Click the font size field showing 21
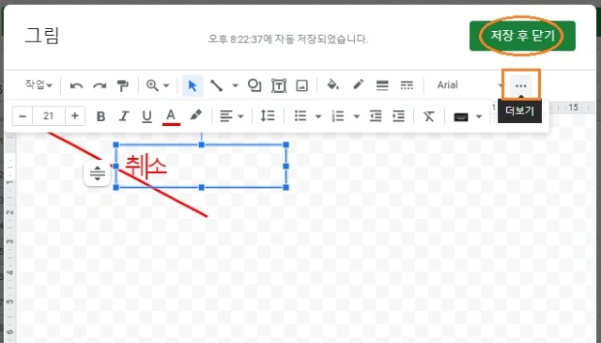This screenshot has width=601, height=343. (48, 116)
